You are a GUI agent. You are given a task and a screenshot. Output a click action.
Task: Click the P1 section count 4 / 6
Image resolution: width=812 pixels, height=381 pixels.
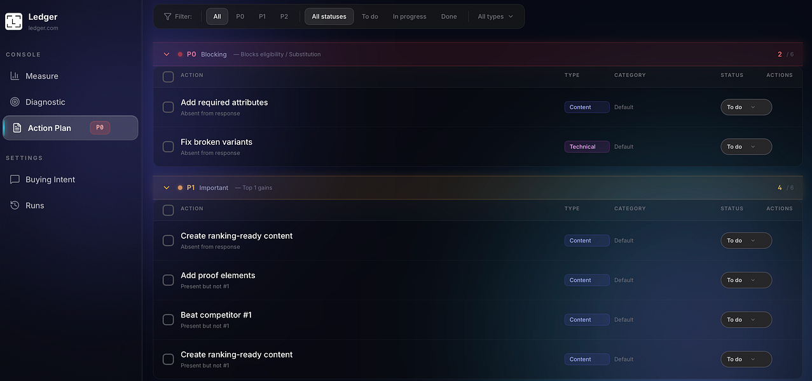click(785, 188)
